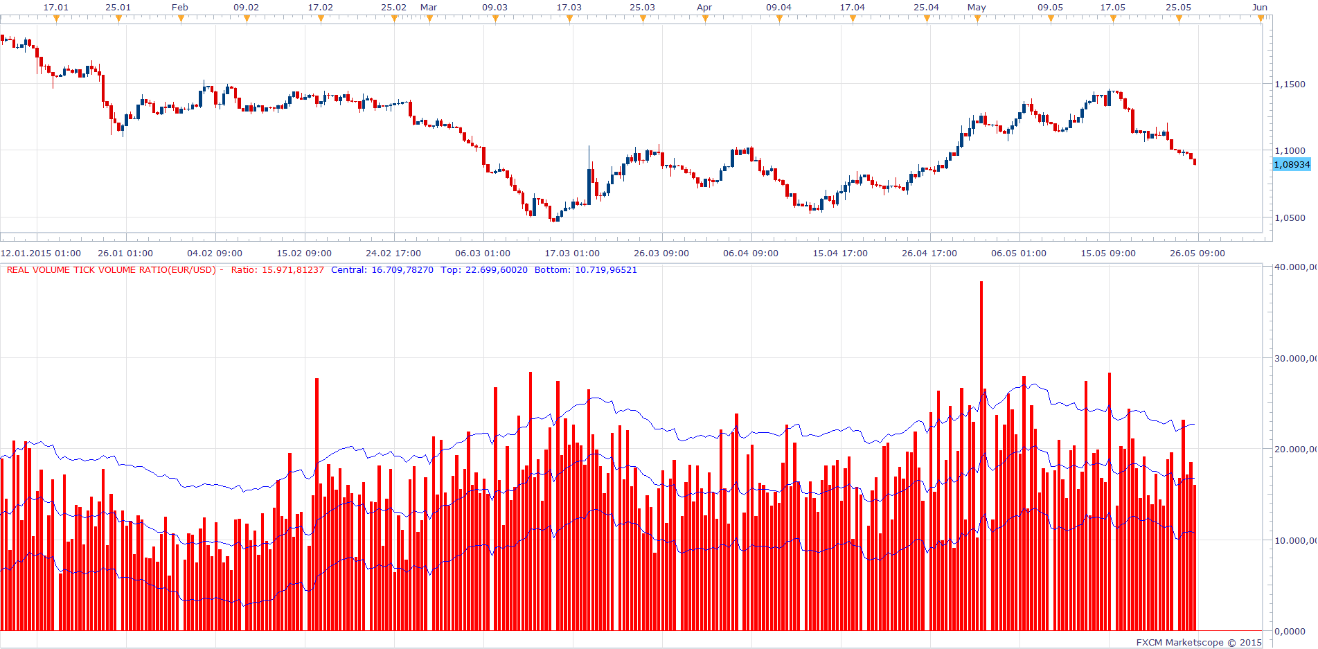Image resolution: width=1318 pixels, height=649 pixels.
Task: Click the 17.05 date label on top axis
Action: point(1112,7)
